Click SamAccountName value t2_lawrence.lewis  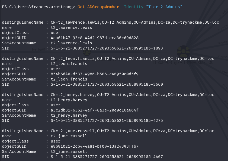tap(71, 43)
